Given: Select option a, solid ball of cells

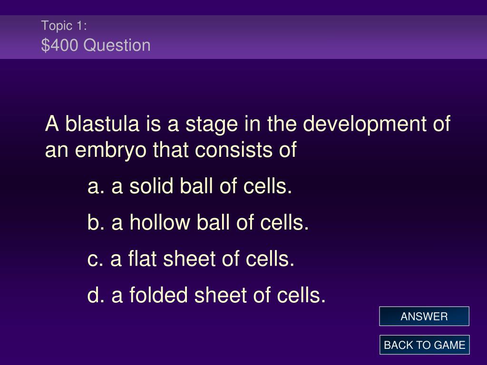Looking at the screenshot, I should [x=190, y=186].
